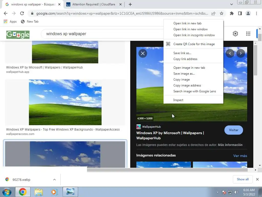Open the Chrome profile avatar
This screenshot has width=262, height=197.
point(248,13)
